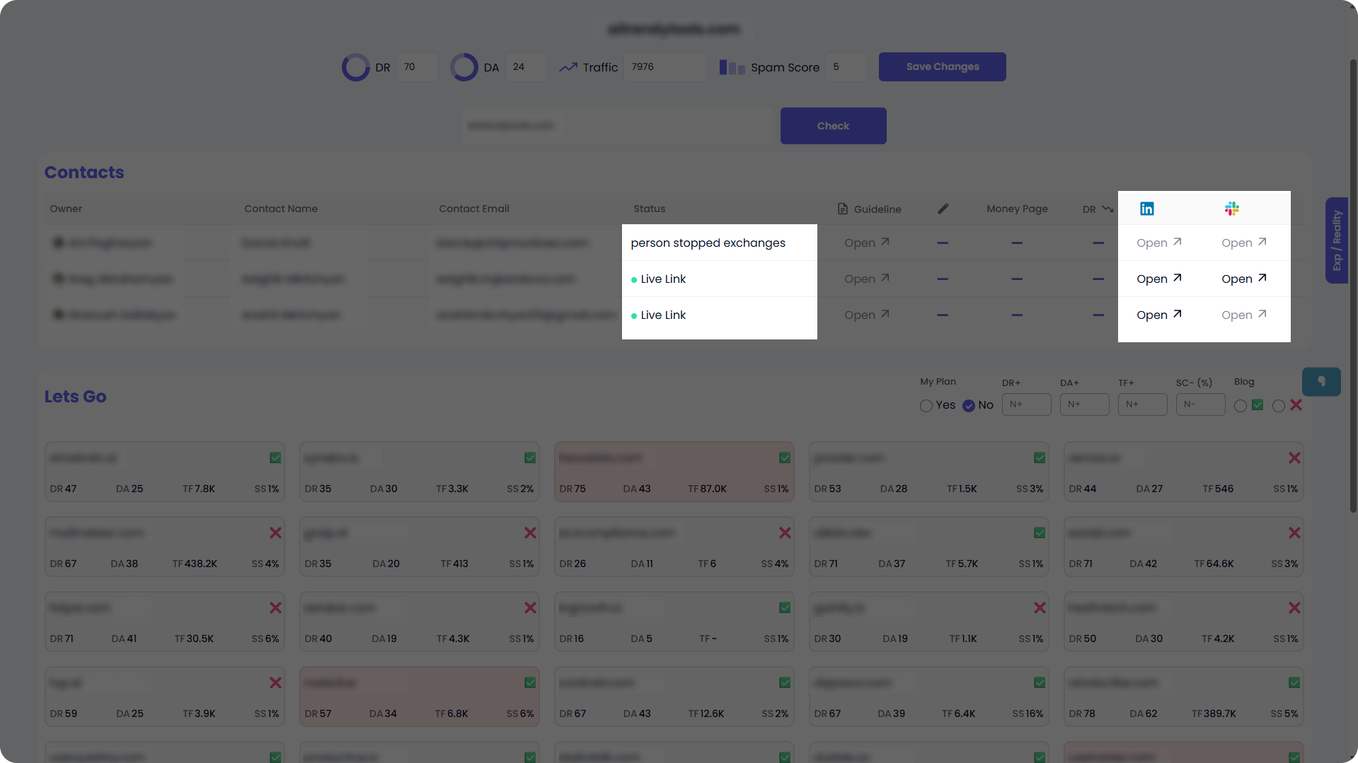This screenshot has height=763, width=1358.
Task: Open Slack link in first Live Link row
Action: click(x=1244, y=279)
